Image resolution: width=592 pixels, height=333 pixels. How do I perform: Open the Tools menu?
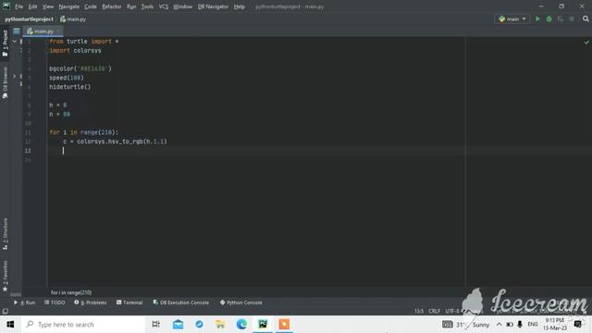[147, 6]
